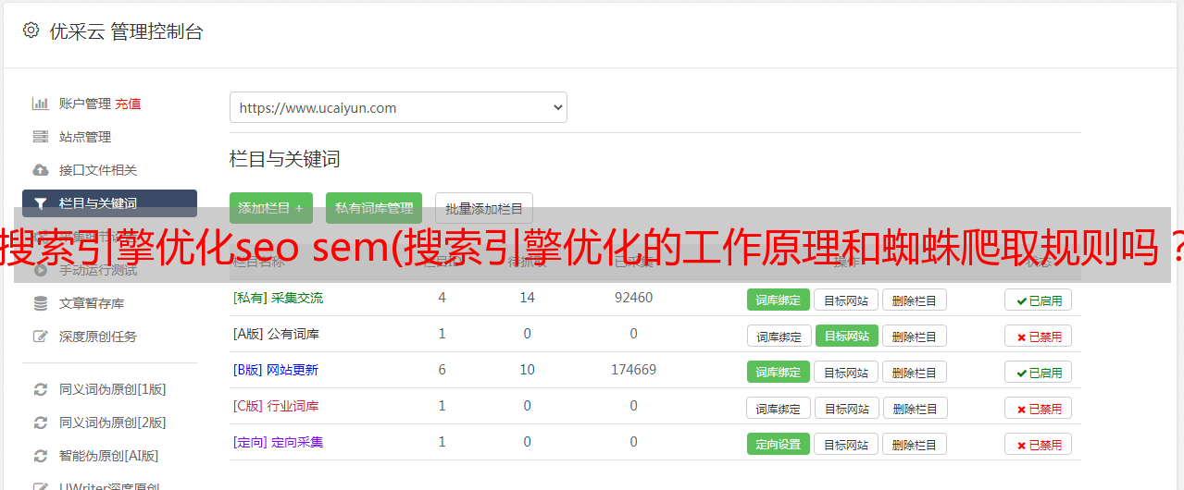Open the site dropdown showing https://www.ucaiyun.com
Viewport: 1184px width, 490px height.
398,107
